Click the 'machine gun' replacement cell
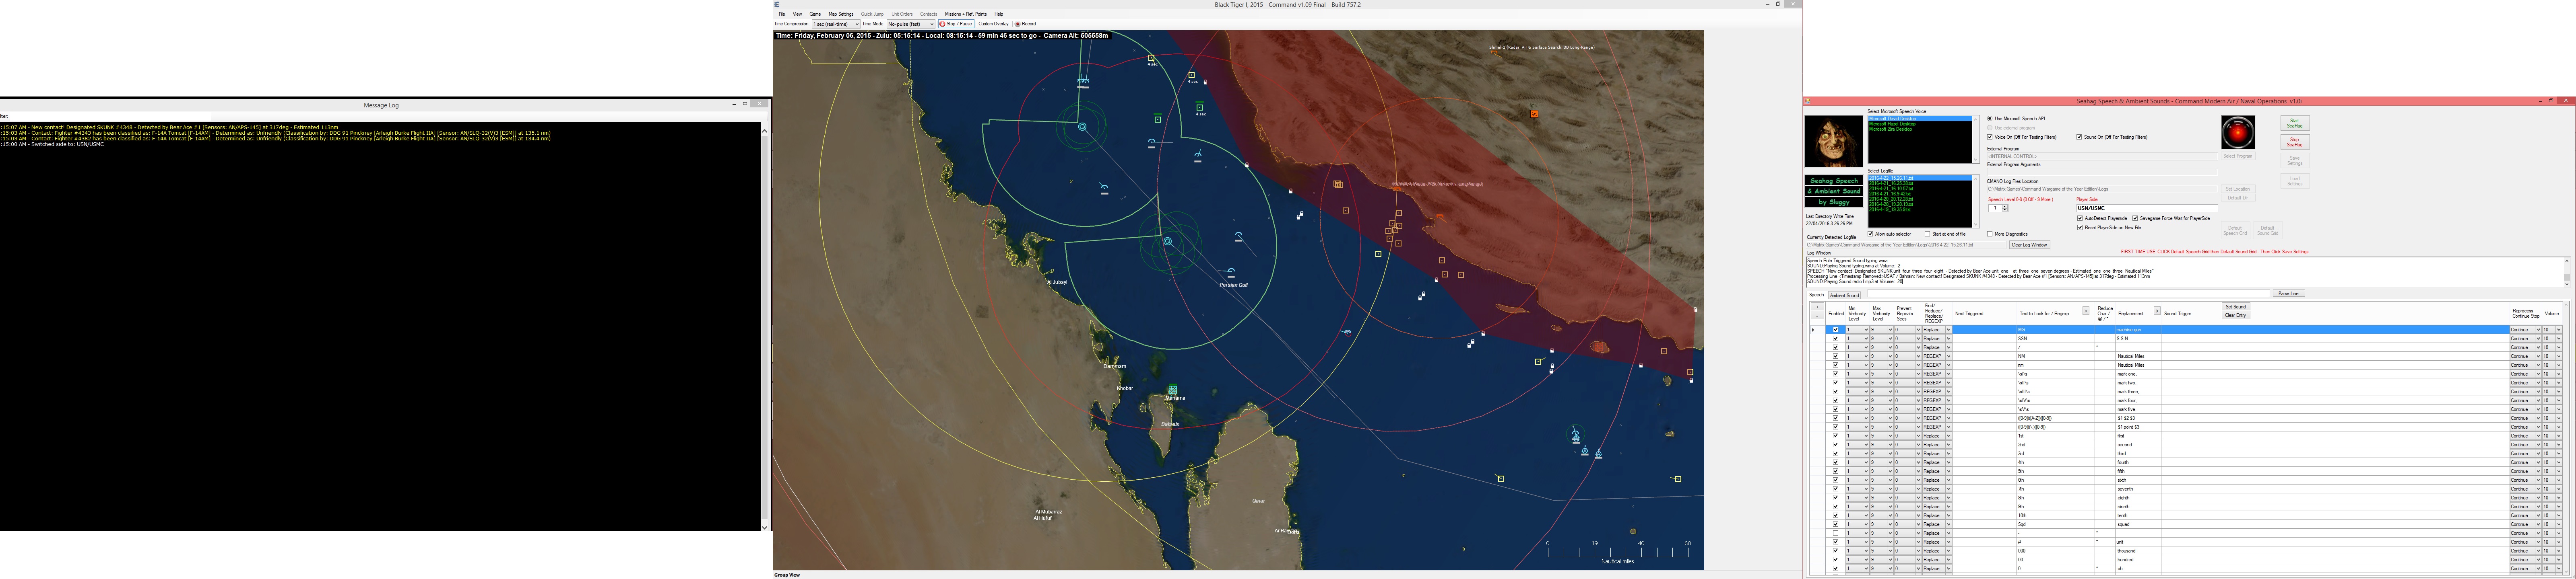2576x579 pixels. point(2138,329)
